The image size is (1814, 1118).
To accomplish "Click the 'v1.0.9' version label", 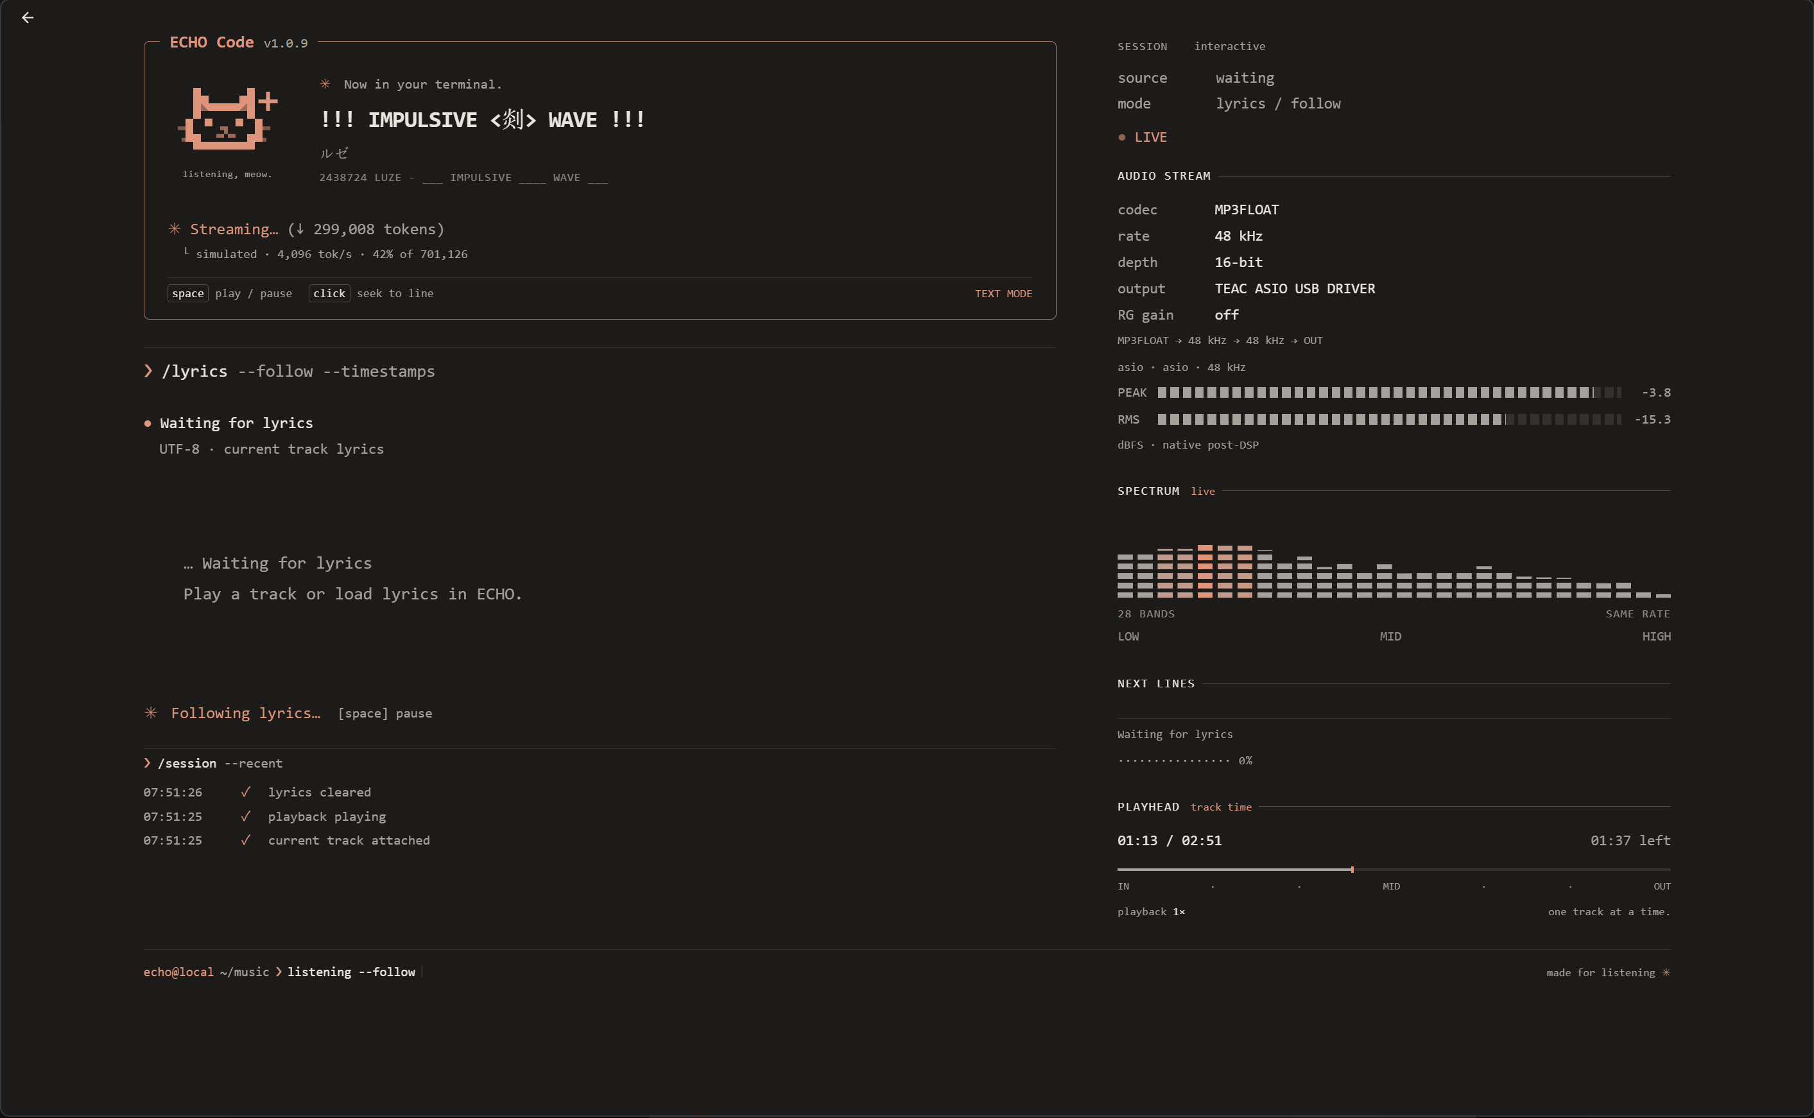I will point(286,44).
